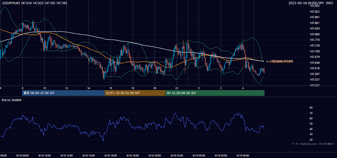Click the 147.922 price axis label

315,12
